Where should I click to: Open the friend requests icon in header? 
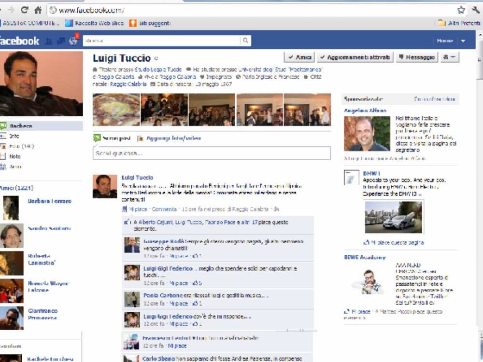point(49,41)
